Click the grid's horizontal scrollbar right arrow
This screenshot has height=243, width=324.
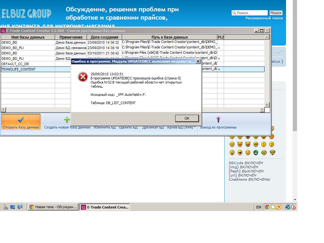tap(262, 109)
